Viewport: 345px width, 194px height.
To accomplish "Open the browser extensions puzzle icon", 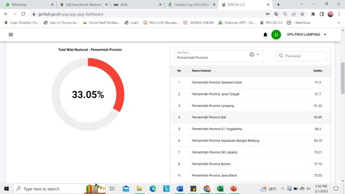I will [x=313, y=14].
